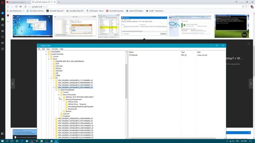Close the image preview panel
Image resolution: width=255 pixels, height=143 pixels.
pos(249,44)
